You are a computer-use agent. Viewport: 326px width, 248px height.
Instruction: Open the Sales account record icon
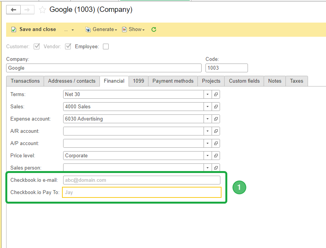click(216, 107)
